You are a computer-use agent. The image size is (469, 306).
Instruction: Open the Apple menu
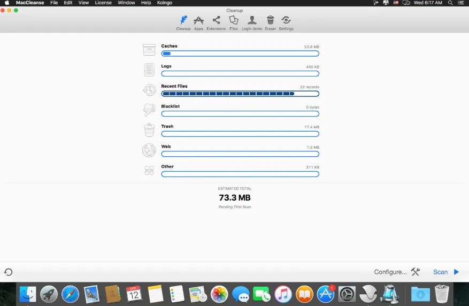coord(7,3)
